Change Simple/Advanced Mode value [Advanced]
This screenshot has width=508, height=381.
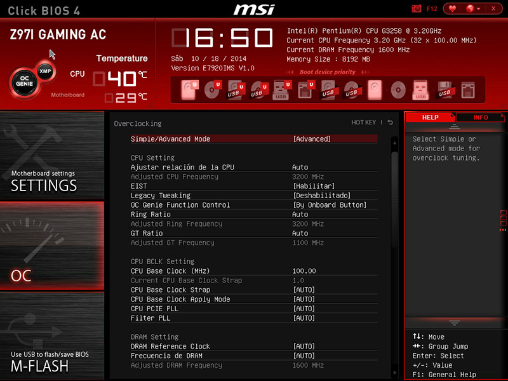(x=312, y=139)
